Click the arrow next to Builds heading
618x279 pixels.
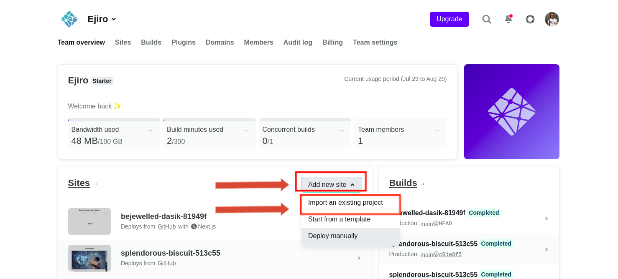422,184
